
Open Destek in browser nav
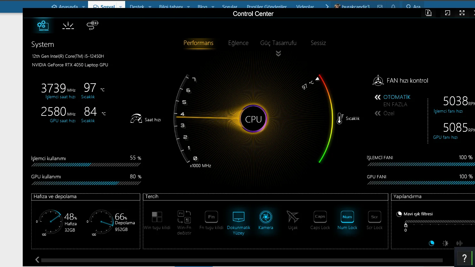137,7
